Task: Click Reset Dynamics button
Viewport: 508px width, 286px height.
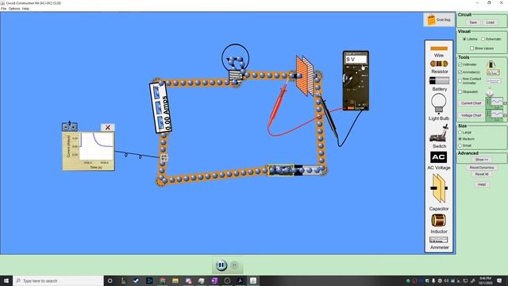Action: [x=482, y=168]
